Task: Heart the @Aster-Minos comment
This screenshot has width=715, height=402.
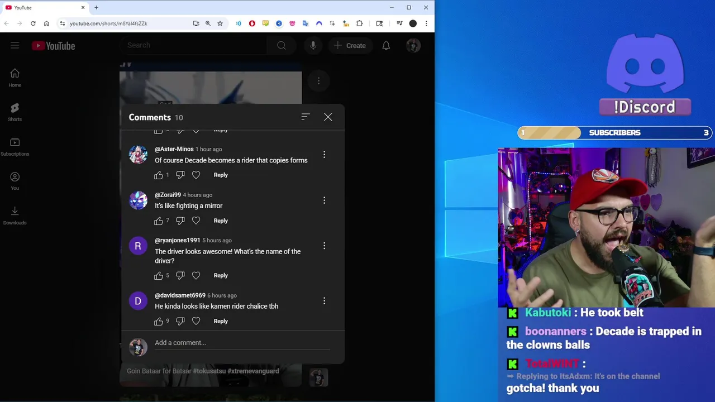Action: click(x=196, y=175)
